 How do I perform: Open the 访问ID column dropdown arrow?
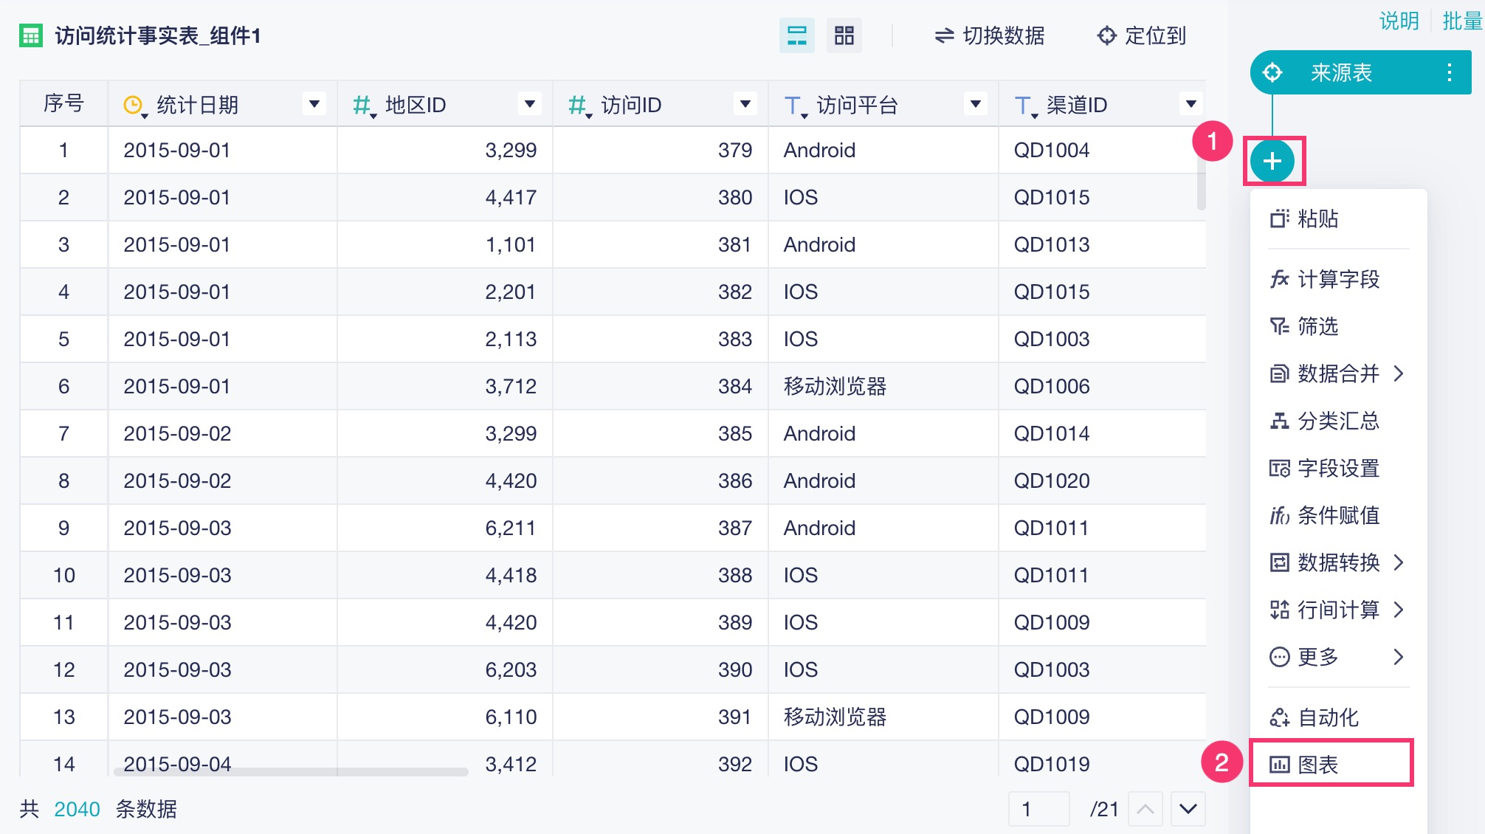(x=745, y=104)
